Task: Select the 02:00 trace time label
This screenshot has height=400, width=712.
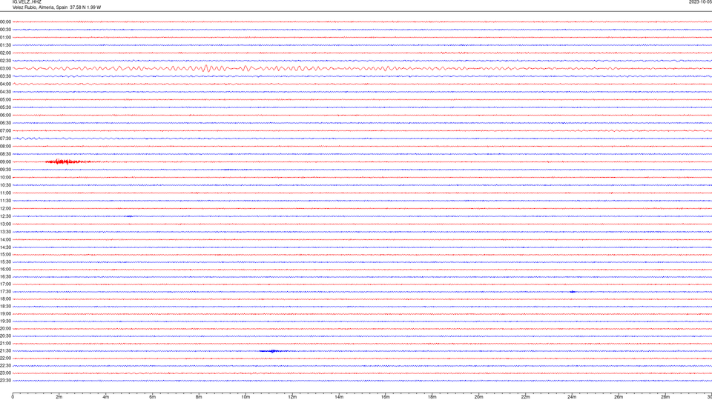Action: pos(5,53)
